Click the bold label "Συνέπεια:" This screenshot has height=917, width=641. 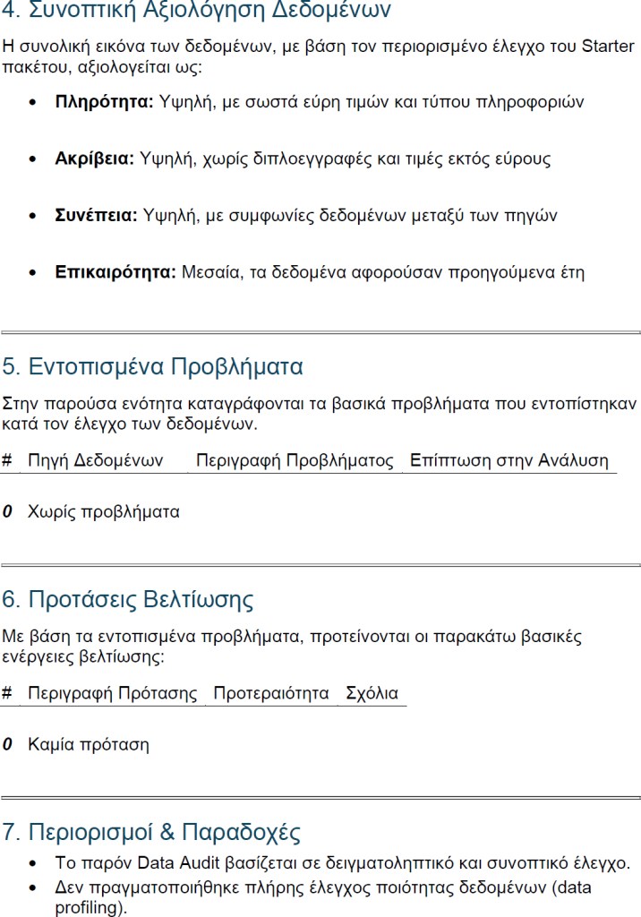coord(96,216)
